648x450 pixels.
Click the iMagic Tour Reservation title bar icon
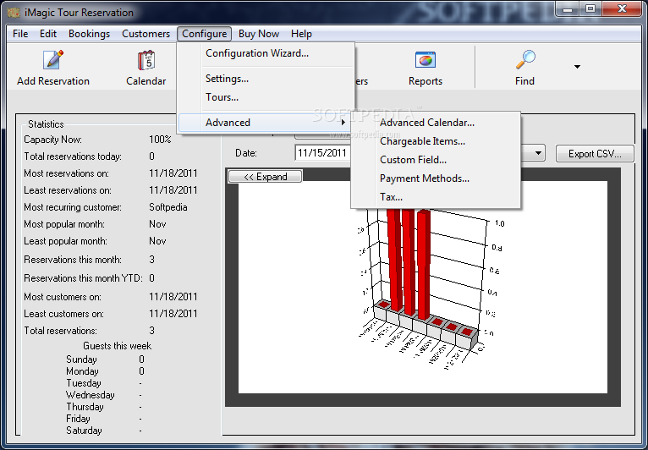coord(14,13)
